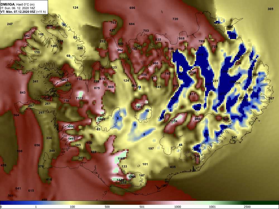Click the map value '540'
The image size is (279, 209).
(255, 75)
